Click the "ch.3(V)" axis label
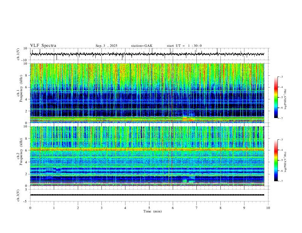Screen dimensions: 302x233 [x=18, y=195]
